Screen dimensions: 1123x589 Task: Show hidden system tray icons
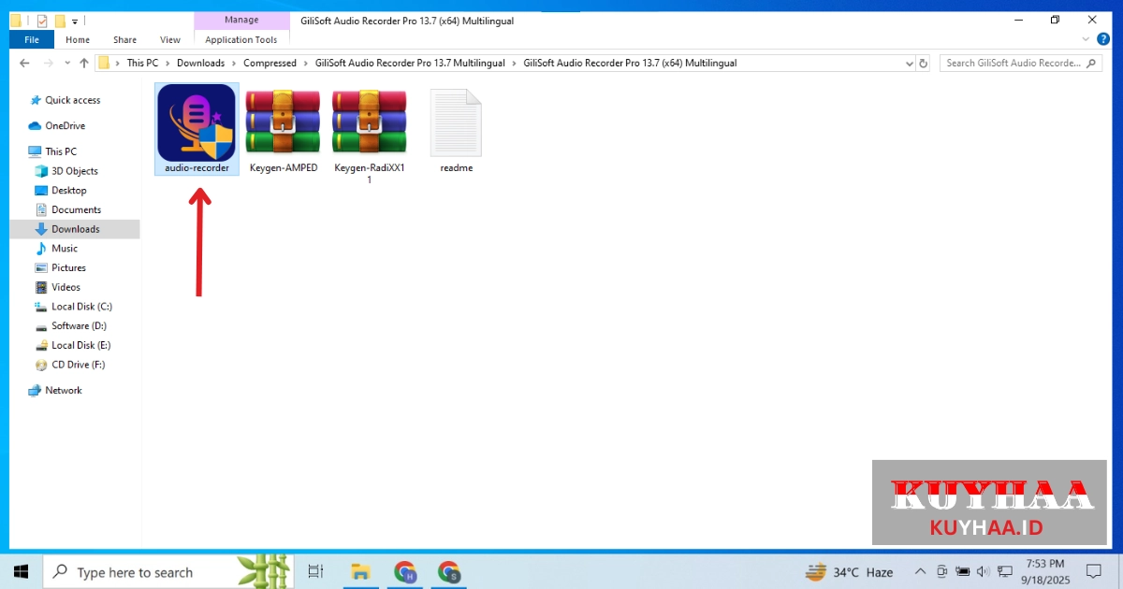(x=920, y=571)
